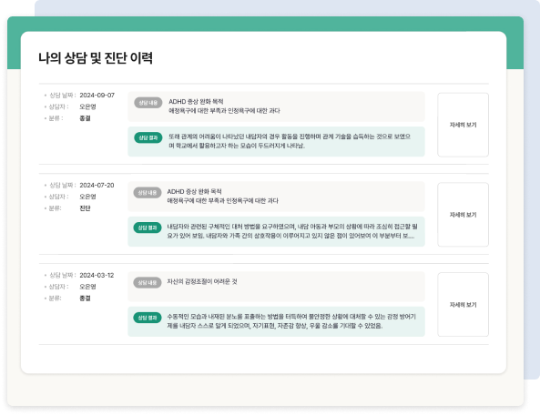Screen dimensions: 540x415
Task: Click the 상담 내용 badge in 2024-07-20 record
Action: pos(148,193)
